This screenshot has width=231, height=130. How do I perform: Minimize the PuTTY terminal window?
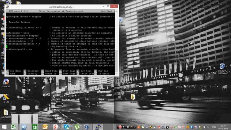click(104, 6)
